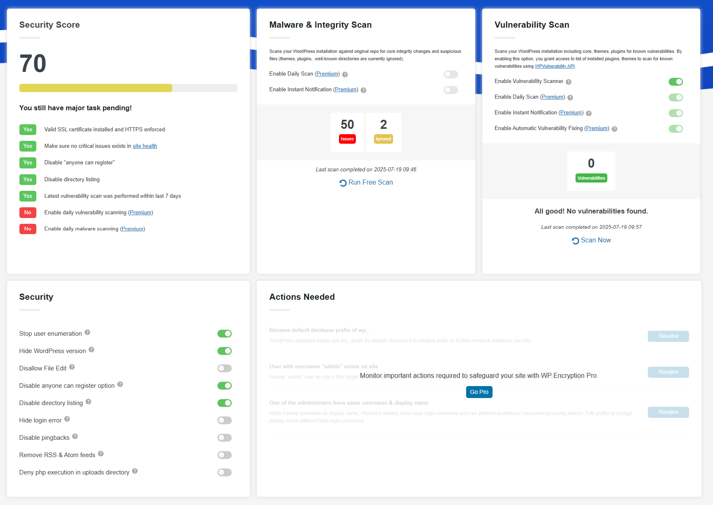Click the Go Pro button

[479, 392]
